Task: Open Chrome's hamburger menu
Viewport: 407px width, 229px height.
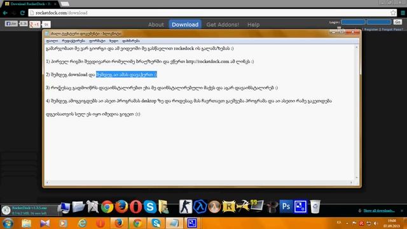Action: (x=403, y=13)
